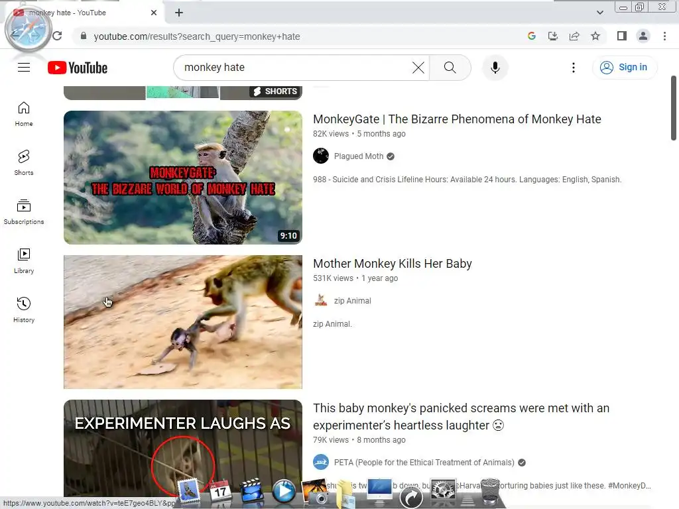This screenshot has height=509, width=679.
Task: Open the blue play button dock icon
Action: (x=284, y=491)
